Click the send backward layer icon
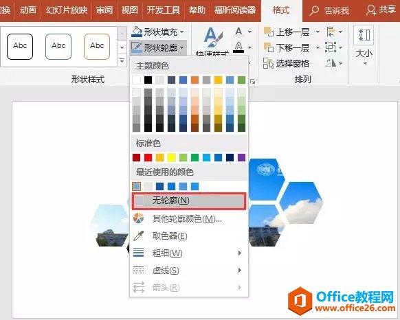The image size is (400, 320). coord(269,47)
